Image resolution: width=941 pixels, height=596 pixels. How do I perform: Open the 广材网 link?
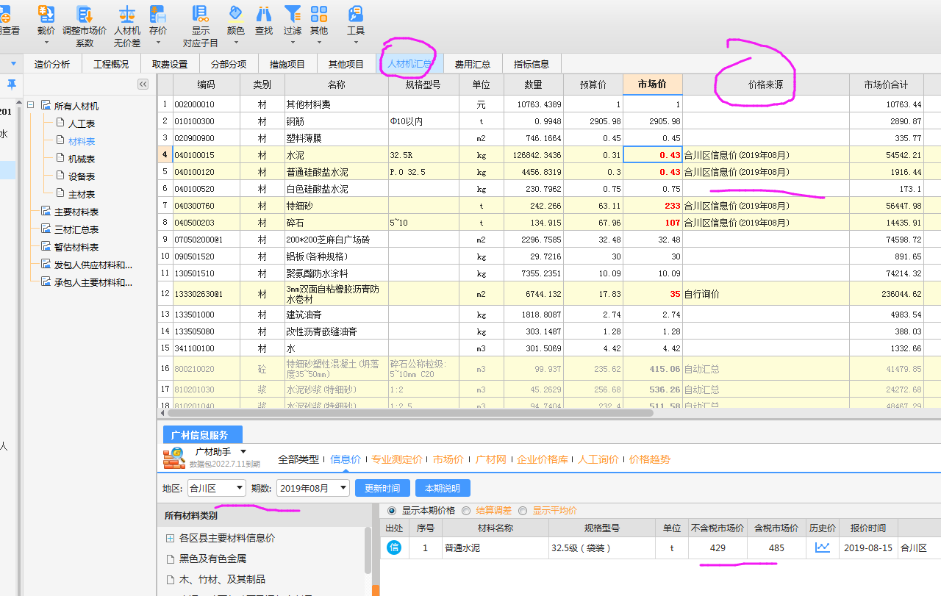tap(491, 459)
